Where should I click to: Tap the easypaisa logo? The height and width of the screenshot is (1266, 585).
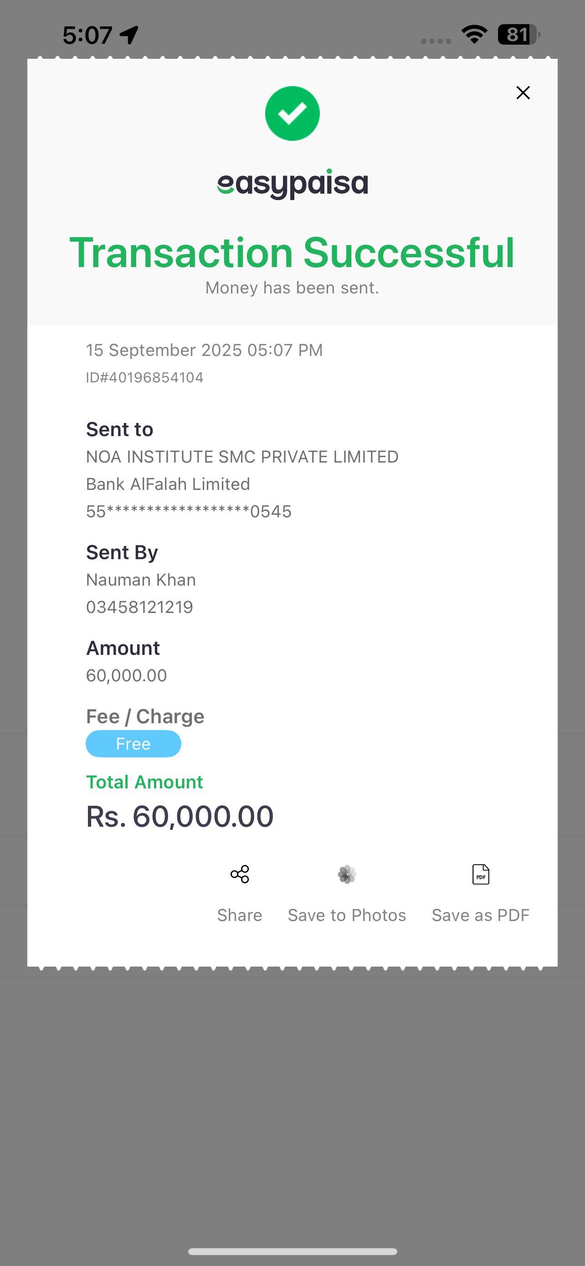pyautogui.click(x=292, y=184)
